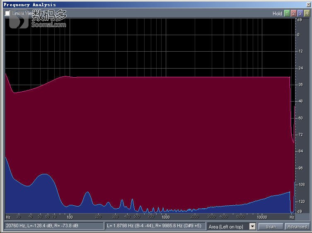Click the Scan button

coord(271,226)
